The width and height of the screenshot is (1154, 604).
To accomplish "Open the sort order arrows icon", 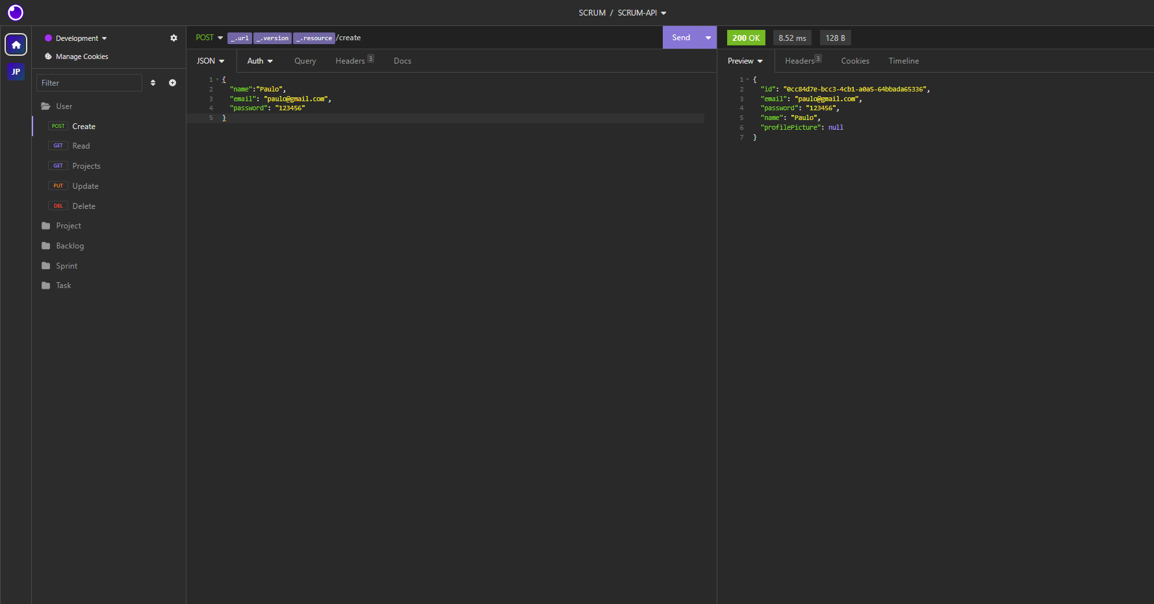I will pyautogui.click(x=153, y=83).
